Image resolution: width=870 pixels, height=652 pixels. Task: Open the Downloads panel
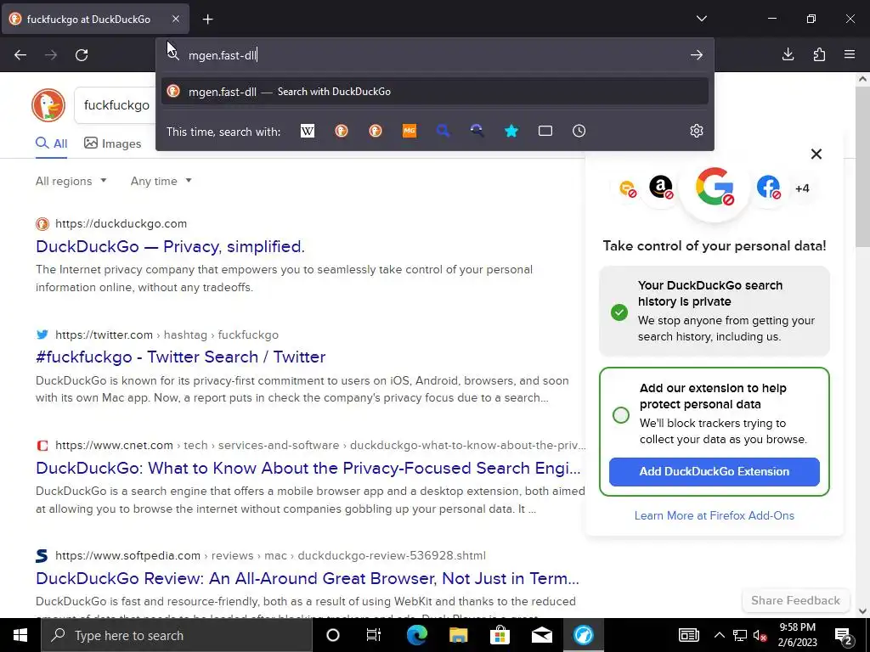click(788, 54)
